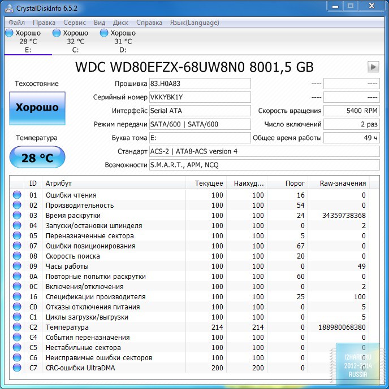389x389 pixels.
Task: Click the transfer mode field SATA/600
Action: 200,124
